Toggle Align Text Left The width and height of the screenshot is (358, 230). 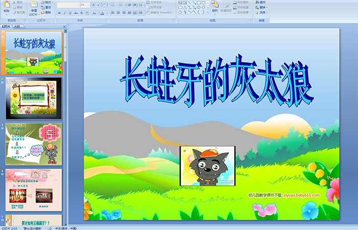(113, 13)
